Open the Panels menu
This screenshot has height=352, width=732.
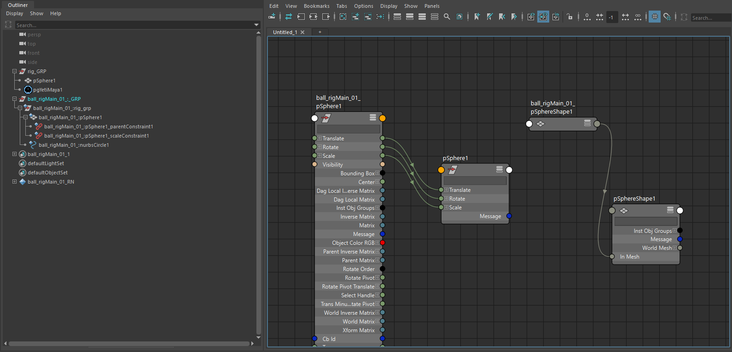point(432,6)
